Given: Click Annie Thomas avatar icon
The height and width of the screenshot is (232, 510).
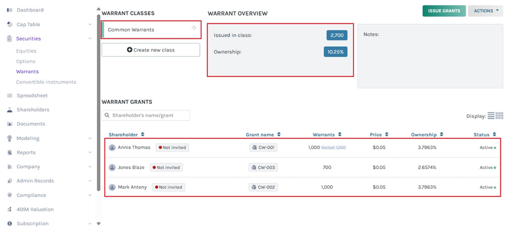Looking at the screenshot, I should pos(112,148).
